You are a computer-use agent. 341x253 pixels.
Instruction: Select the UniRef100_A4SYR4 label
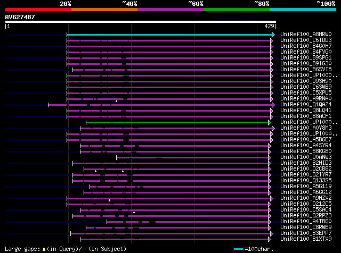(306, 146)
